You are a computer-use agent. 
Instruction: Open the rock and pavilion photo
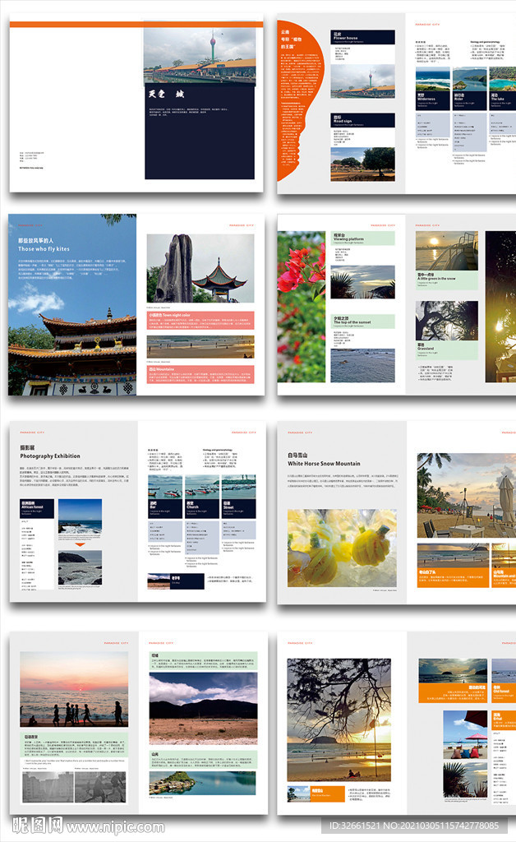tap(200, 269)
